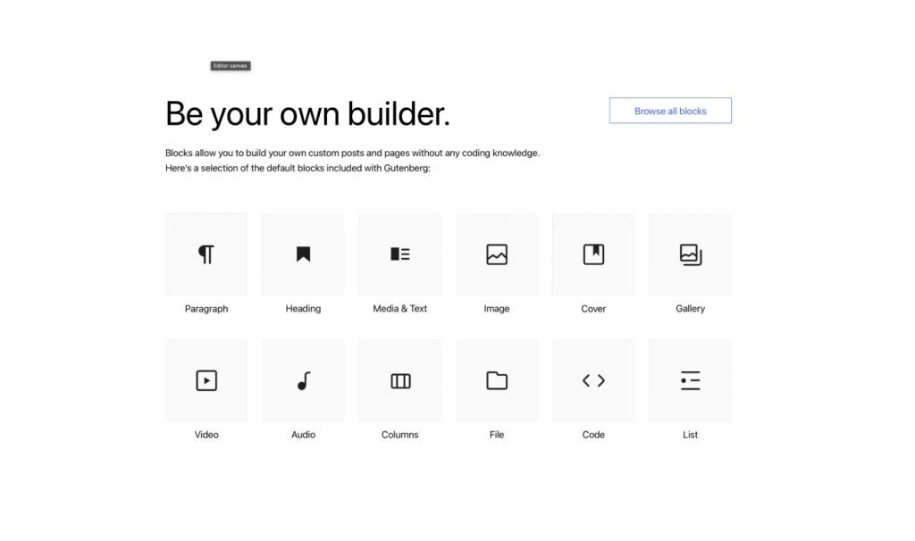Click the paragraph beginning Blocks allow you
Viewport: 915px width, 541px height.
point(352,161)
